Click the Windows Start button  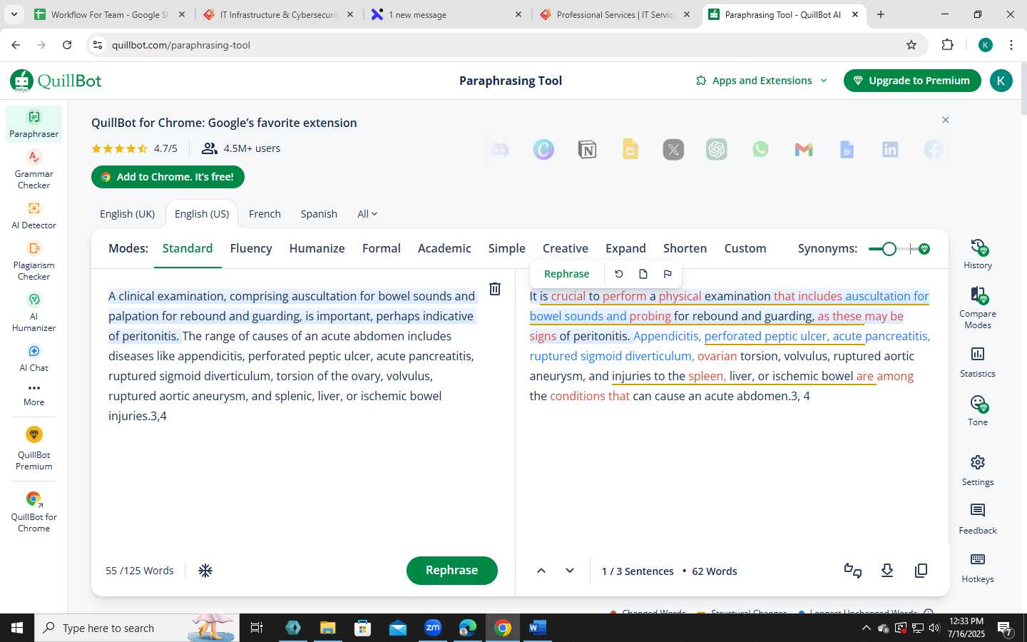pos(17,628)
